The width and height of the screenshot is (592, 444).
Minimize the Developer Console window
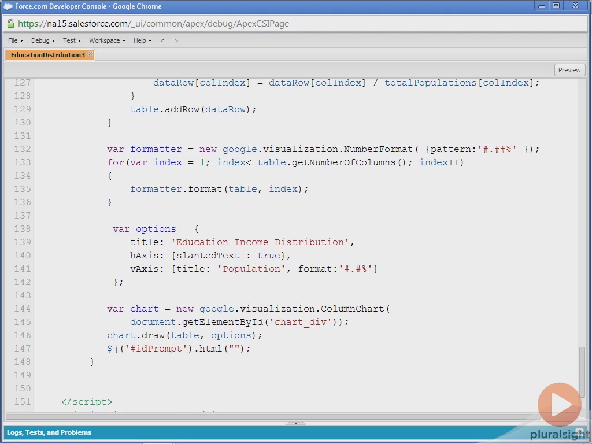pyautogui.click(x=541, y=6)
